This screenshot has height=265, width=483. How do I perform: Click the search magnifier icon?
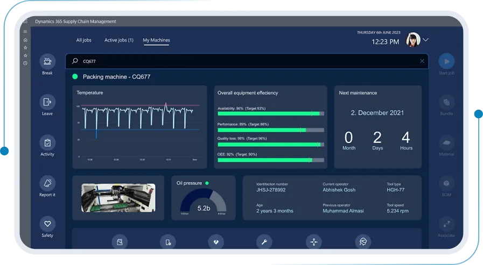tap(75, 61)
